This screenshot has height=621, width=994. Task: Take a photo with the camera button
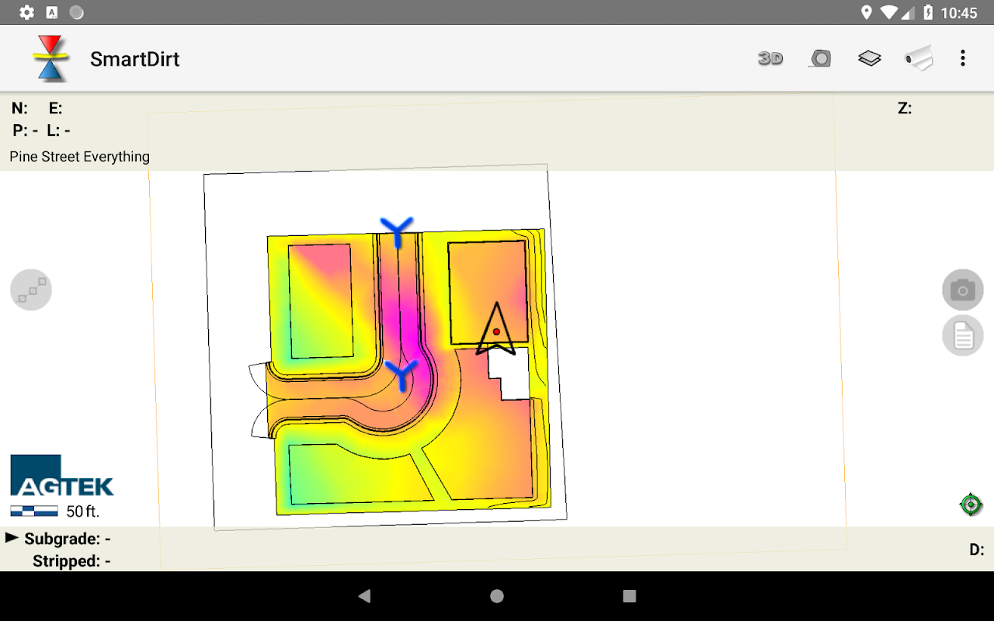pos(963,290)
